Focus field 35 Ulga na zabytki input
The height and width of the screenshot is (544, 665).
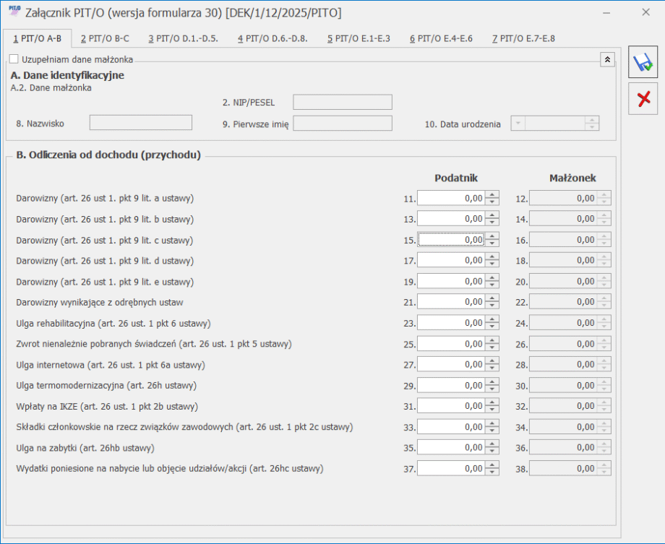451,448
